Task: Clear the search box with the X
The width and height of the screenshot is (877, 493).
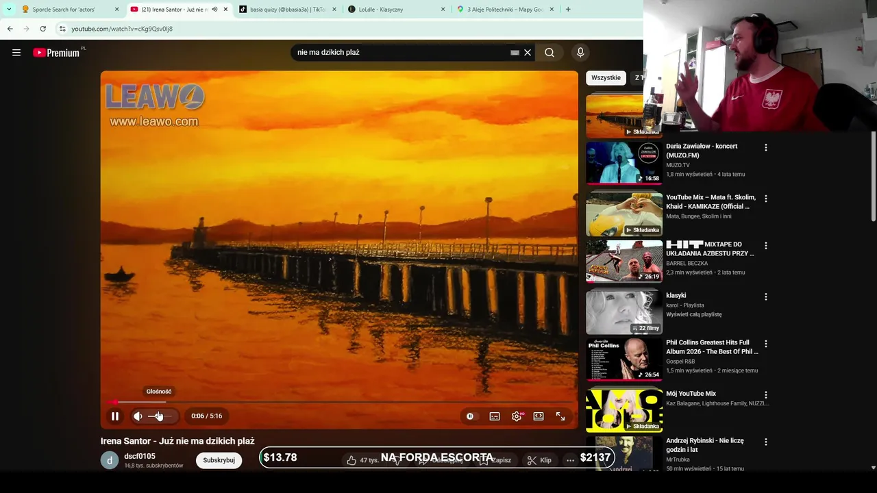Action: coord(528,53)
